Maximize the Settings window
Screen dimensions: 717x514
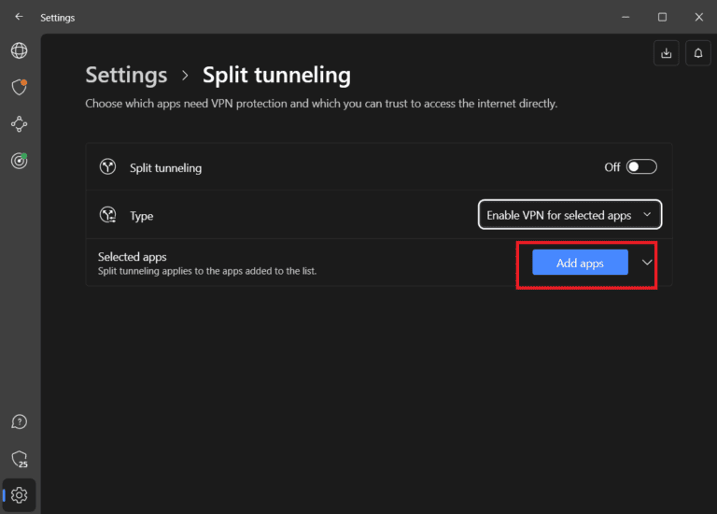662,17
